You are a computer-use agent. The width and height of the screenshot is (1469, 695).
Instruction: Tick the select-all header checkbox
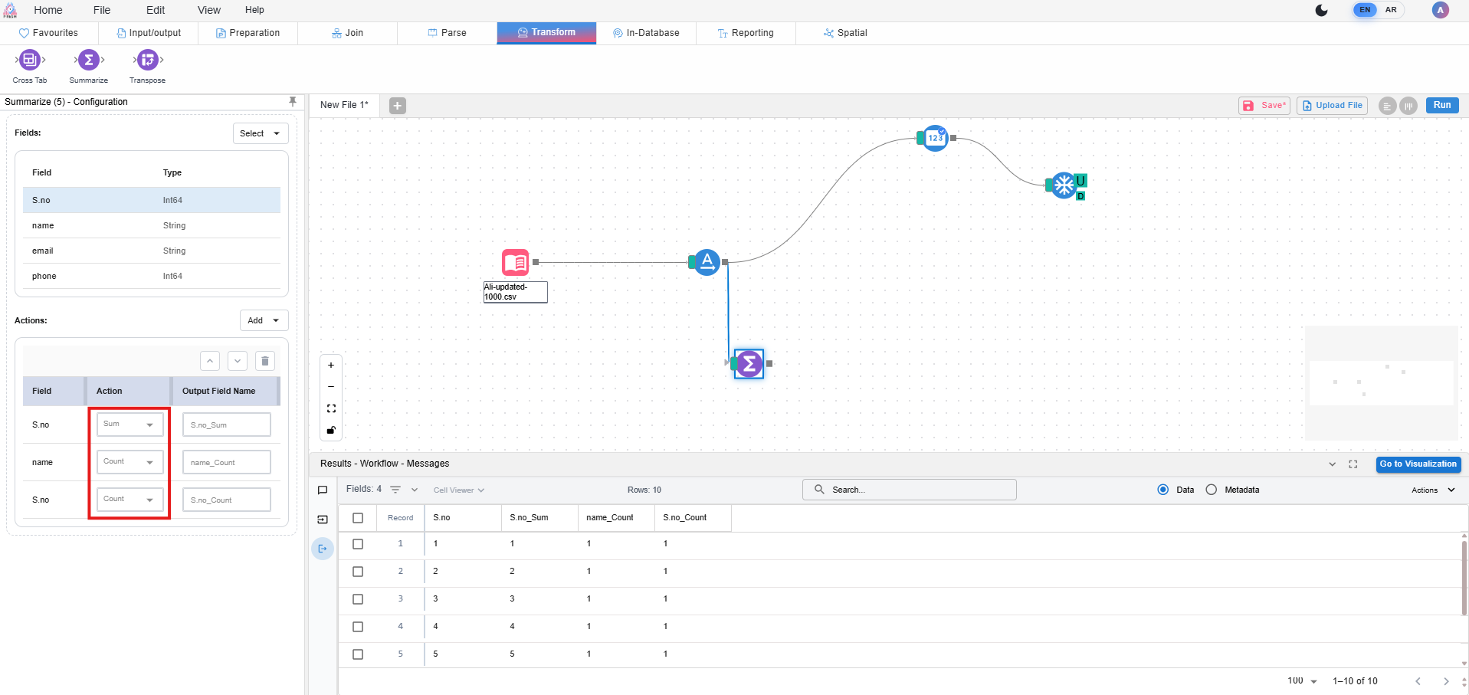[x=358, y=518]
